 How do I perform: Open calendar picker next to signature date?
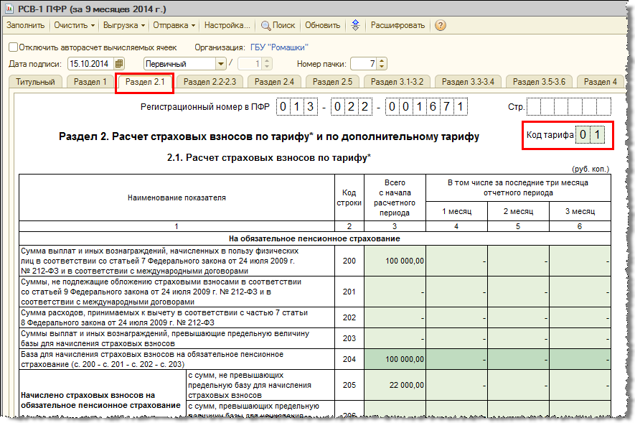coord(118,64)
